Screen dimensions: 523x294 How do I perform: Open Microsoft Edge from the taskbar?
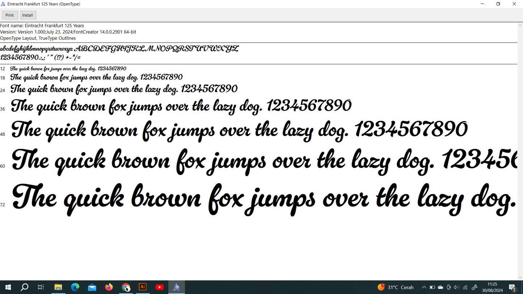[x=75, y=287]
